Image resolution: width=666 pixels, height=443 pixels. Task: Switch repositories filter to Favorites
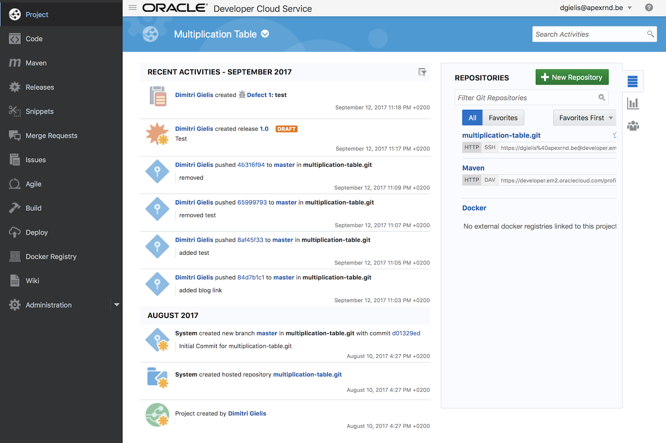click(x=502, y=118)
